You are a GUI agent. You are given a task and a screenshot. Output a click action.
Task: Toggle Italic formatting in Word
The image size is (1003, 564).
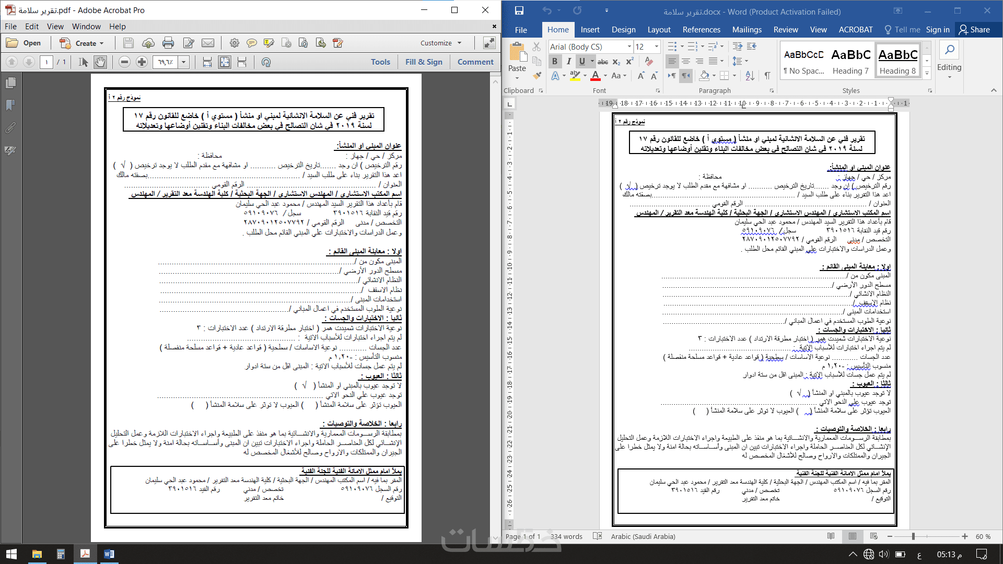point(568,61)
